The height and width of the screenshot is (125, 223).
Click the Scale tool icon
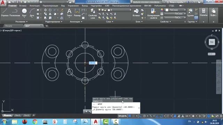pyautogui.click(x=50, y=18)
